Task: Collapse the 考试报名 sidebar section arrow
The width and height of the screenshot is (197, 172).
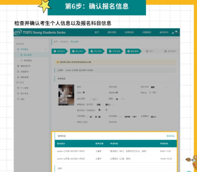Action: [x=45, y=49]
